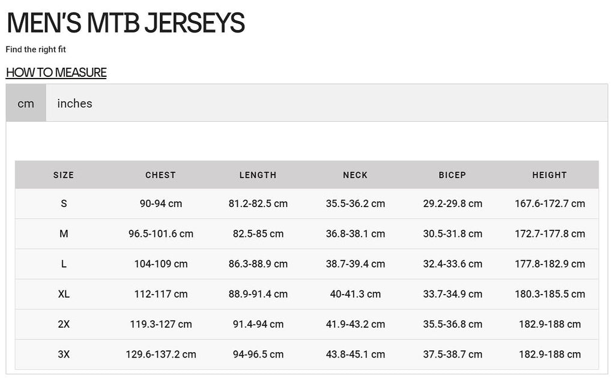The image size is (615, 384).
Task: Open the HOW TO MEASURE link
Action: pyautogui.click(x=56, y=73)
